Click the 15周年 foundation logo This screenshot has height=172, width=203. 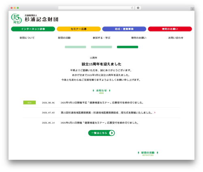[16, 19]
